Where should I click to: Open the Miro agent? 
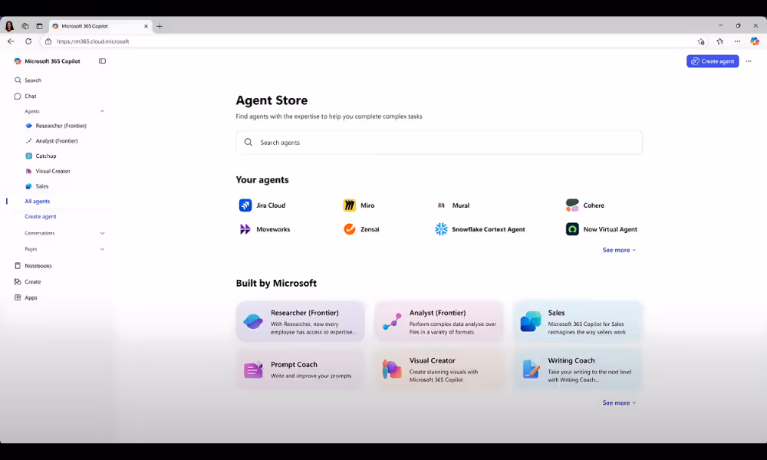pyautogui.click(x=359, y=205)
